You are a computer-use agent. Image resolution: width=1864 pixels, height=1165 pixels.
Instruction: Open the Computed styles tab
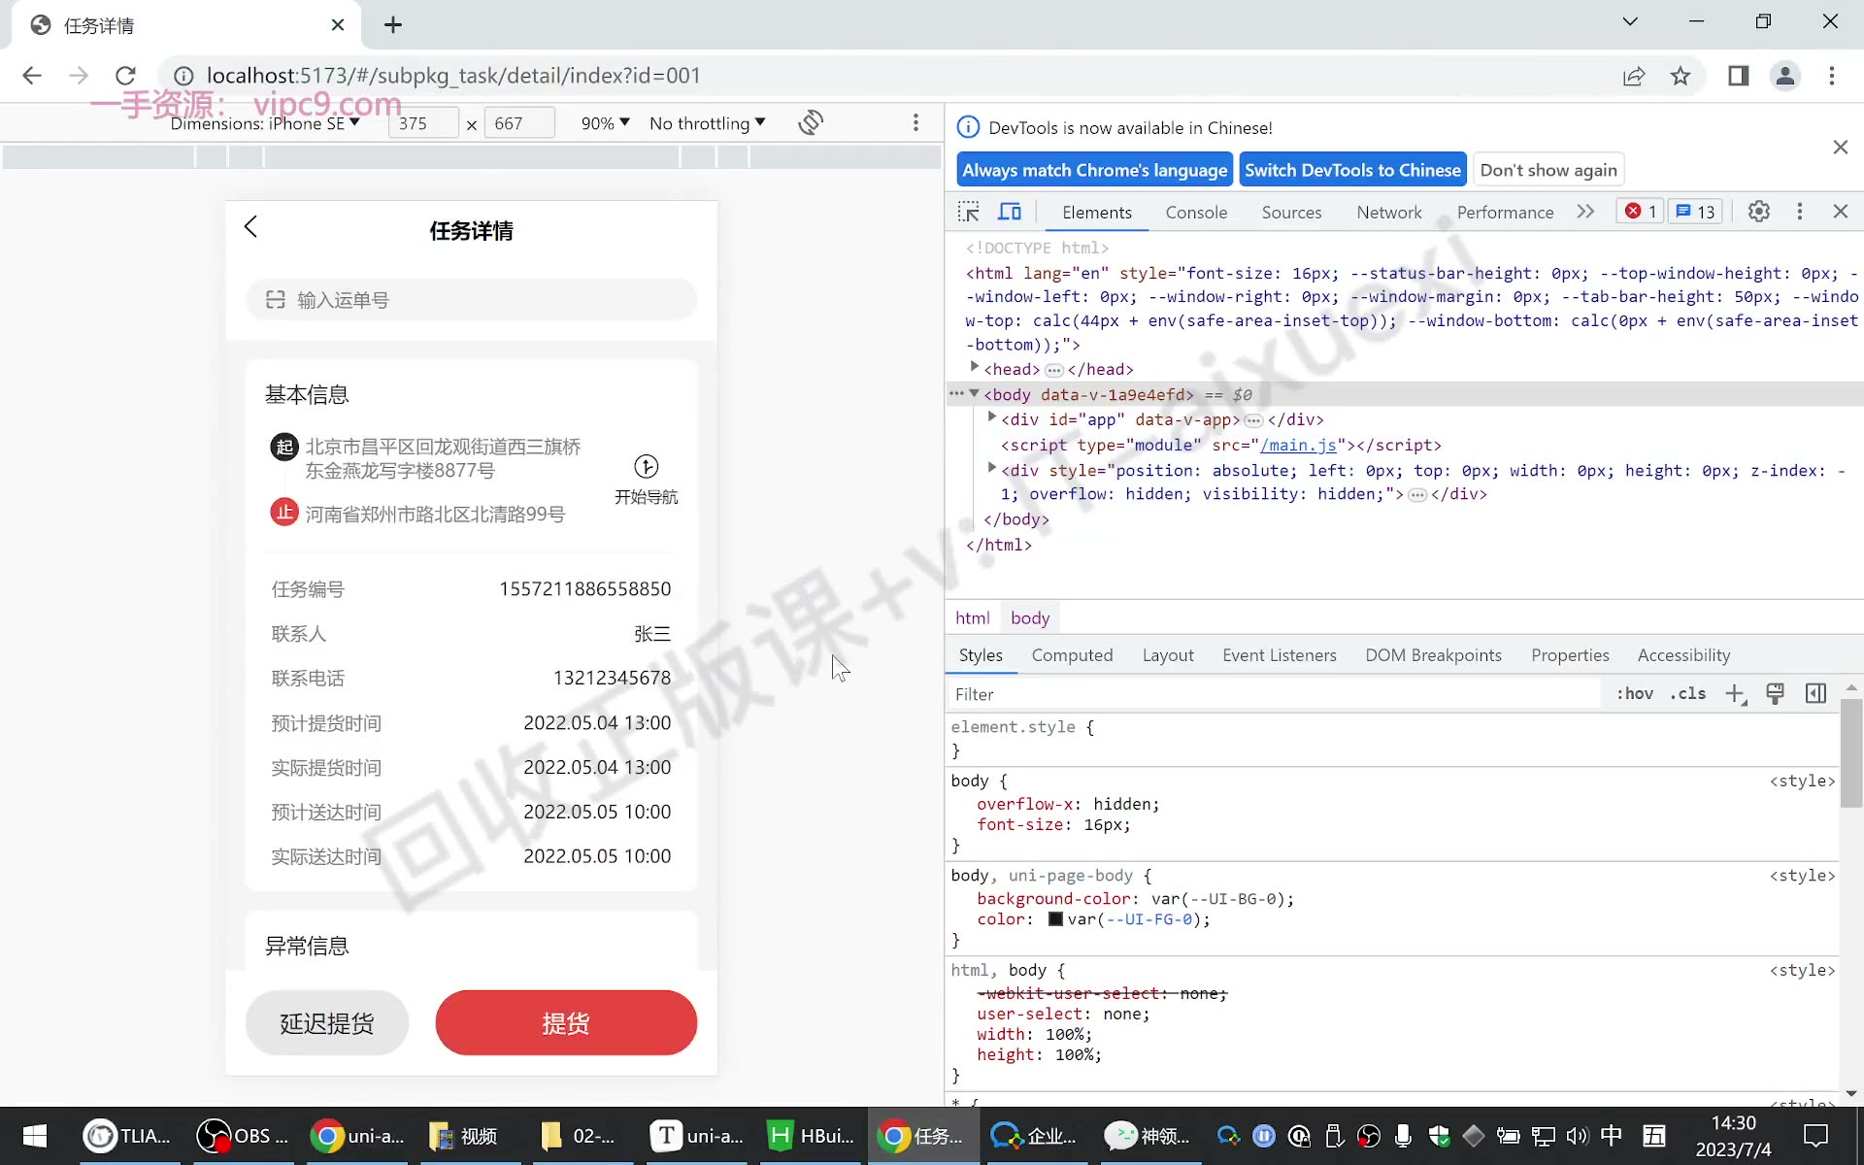1072,655
